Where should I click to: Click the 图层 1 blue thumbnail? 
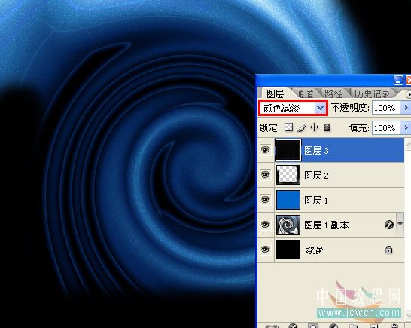point(288,200)
